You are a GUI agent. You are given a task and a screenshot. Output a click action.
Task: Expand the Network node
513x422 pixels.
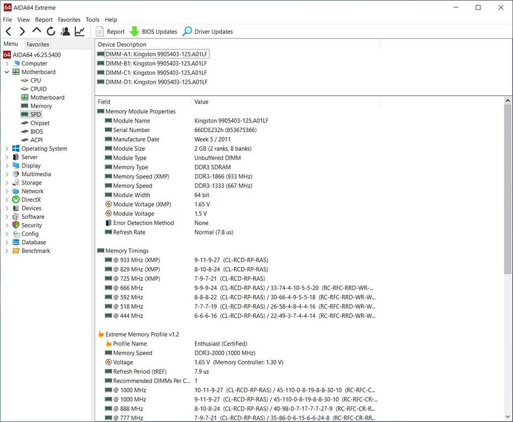7,191
